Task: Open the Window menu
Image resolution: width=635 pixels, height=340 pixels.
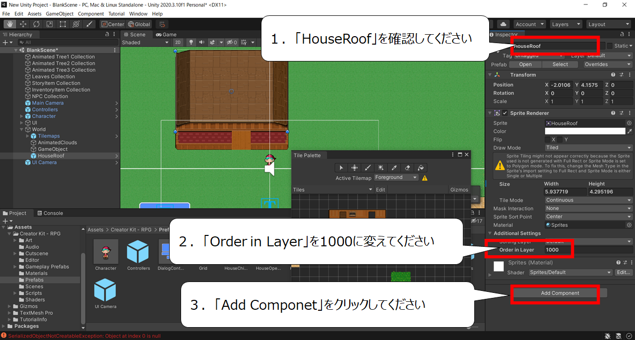Action: (x=138, y=14)
